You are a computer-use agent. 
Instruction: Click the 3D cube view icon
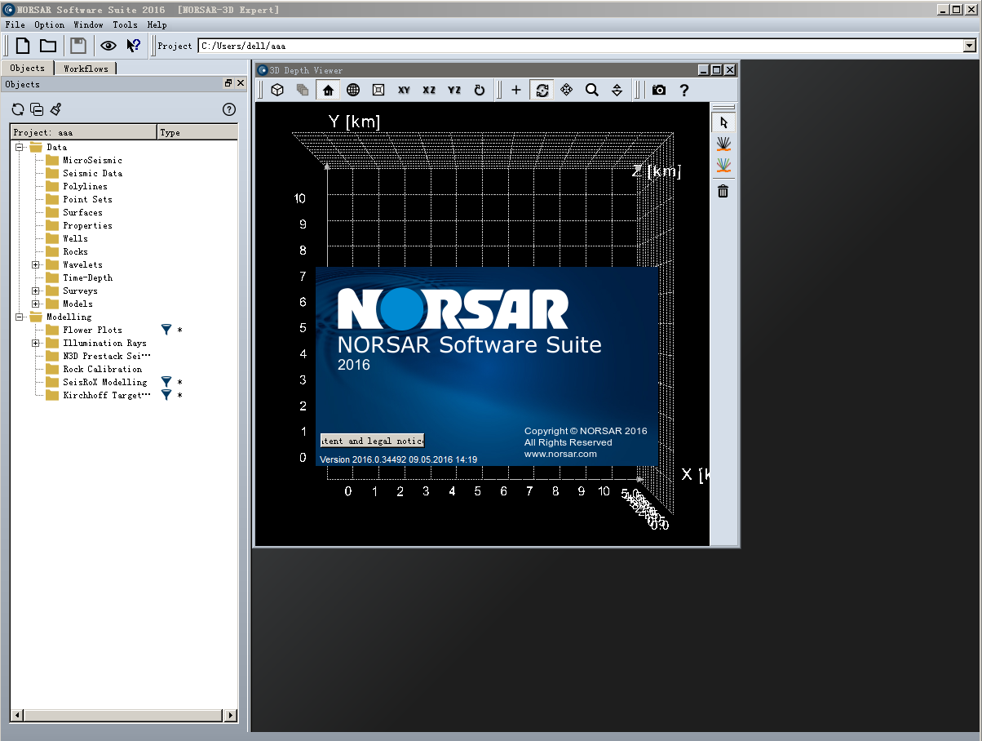pyautogui.click(x=277, y=90)
